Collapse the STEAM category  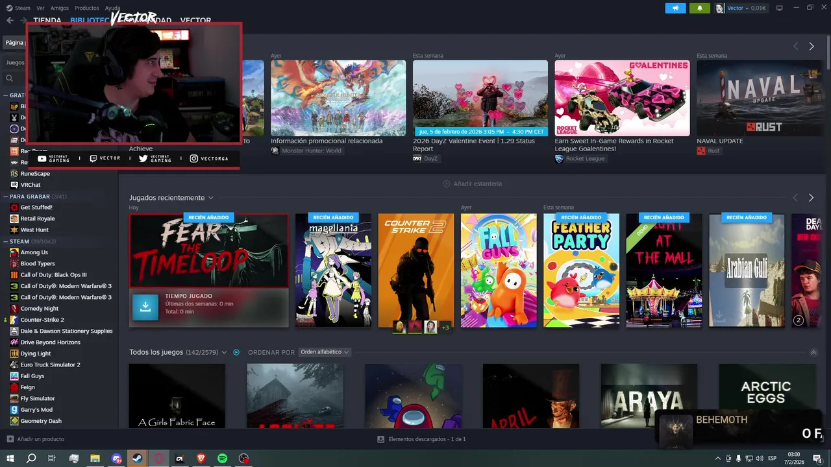(6, 241)
